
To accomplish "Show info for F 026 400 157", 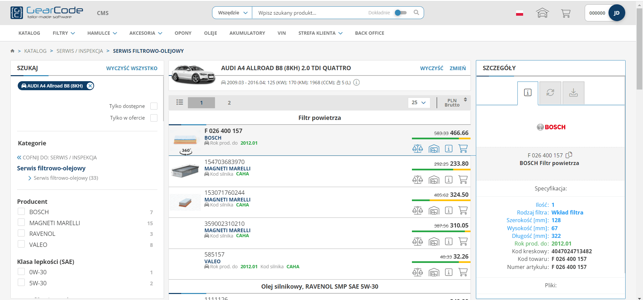I will (x=449, y=148).
